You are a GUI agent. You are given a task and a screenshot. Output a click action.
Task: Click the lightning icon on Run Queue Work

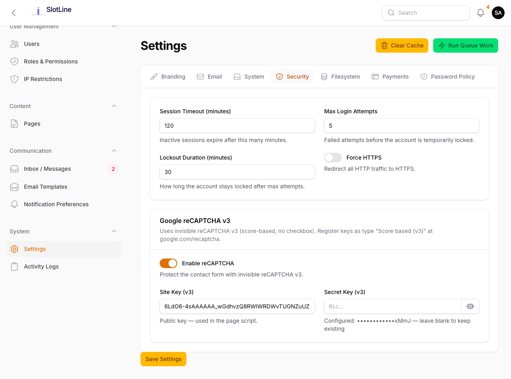[x=442, y=45]
